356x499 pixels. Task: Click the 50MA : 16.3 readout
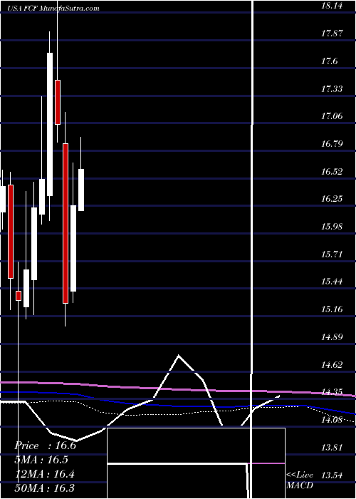click(x=44, y=488)
